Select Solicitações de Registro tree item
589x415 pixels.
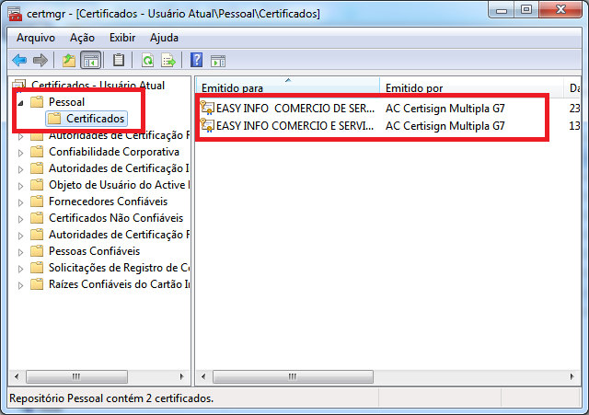(120, 268)
